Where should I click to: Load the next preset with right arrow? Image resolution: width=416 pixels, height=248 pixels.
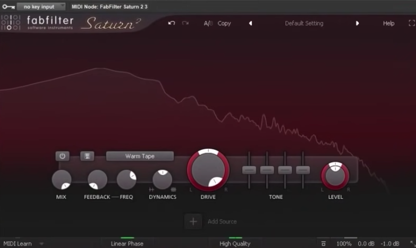click(x=357, y=23)
